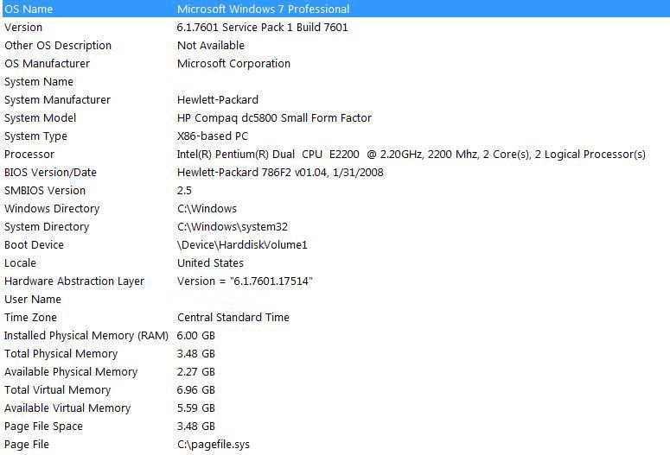The width and height of the screenshot is (670, 455).
Task: Click the '6.1.7601 Service Pack 1 Build 7601' value
Action: pyautogui.click(x=262, y=28)
